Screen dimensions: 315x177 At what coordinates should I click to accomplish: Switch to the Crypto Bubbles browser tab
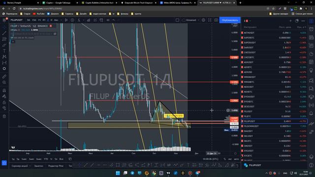coord(99,3)
